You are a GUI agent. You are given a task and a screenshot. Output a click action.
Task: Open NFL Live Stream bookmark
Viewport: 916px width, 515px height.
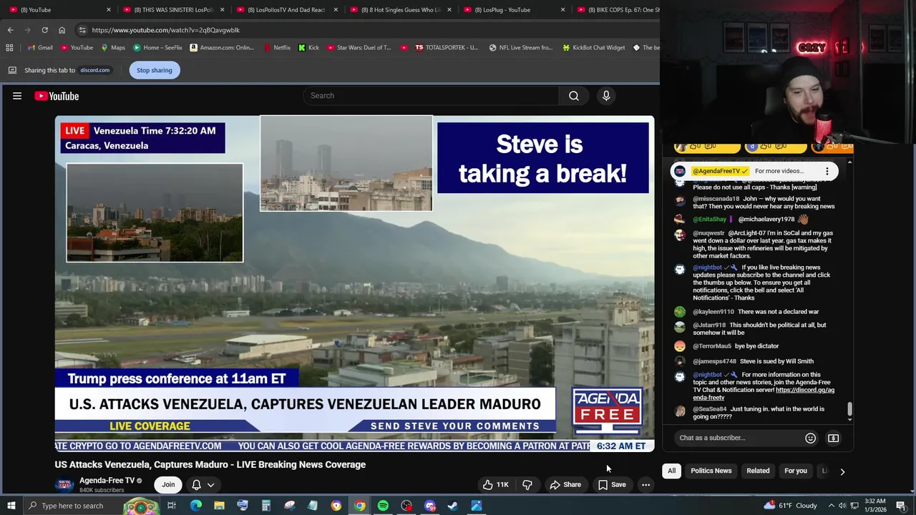point(521,47)
